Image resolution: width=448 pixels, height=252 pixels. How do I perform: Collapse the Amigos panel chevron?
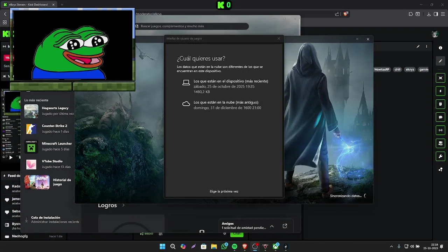pos(272,226)
